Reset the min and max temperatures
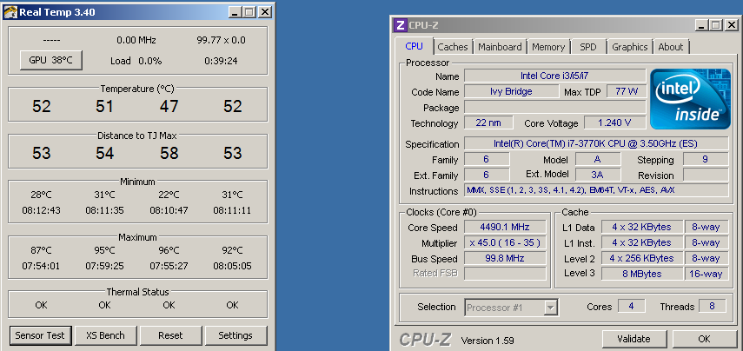Screen dimensions: 743x351 pyautogui.click(x=170, y=335)
